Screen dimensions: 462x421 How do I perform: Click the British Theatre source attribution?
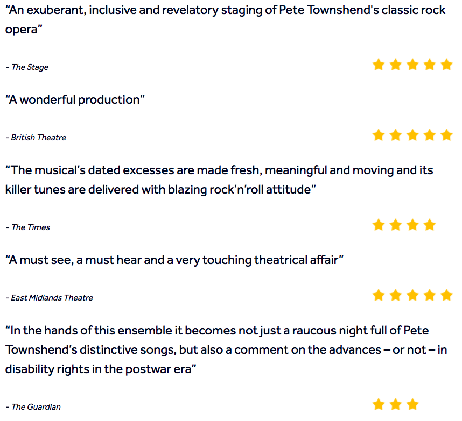[x=36, y=138]
